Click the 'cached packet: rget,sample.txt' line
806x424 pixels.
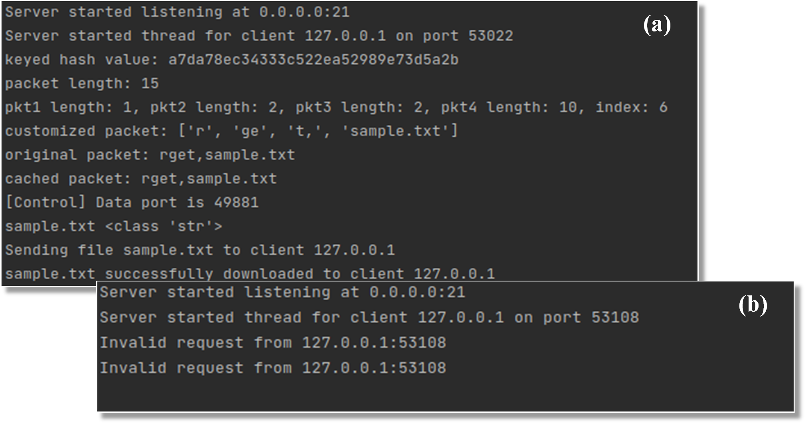click(x=141, y=179)
